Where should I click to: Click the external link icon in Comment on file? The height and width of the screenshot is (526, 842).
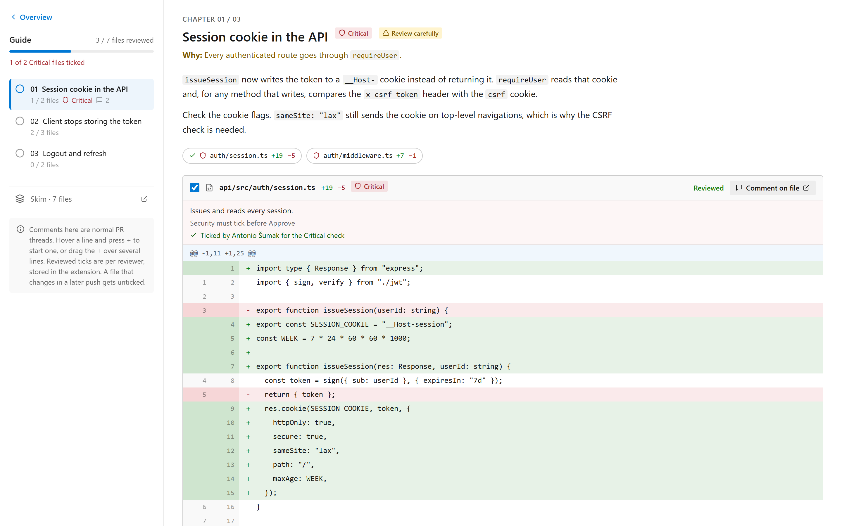tap(807, 188)
